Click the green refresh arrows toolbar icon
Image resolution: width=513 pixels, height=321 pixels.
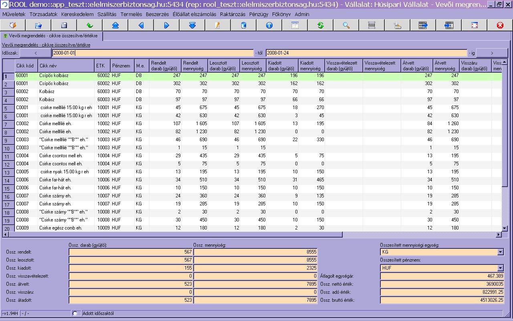click(320, 25)
